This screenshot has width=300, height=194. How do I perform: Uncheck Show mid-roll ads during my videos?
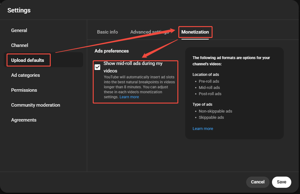click(x=98, y=67)
